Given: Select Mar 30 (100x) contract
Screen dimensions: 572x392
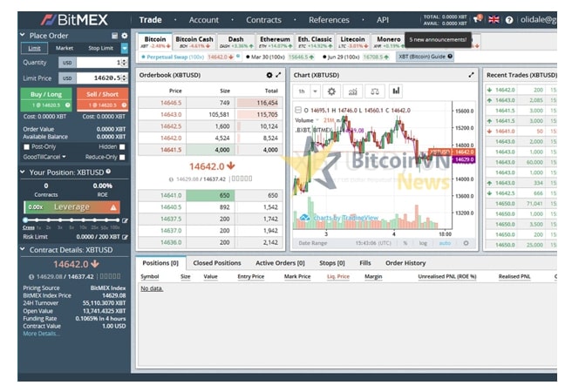Looking at the screenshot, I should 280,57.
